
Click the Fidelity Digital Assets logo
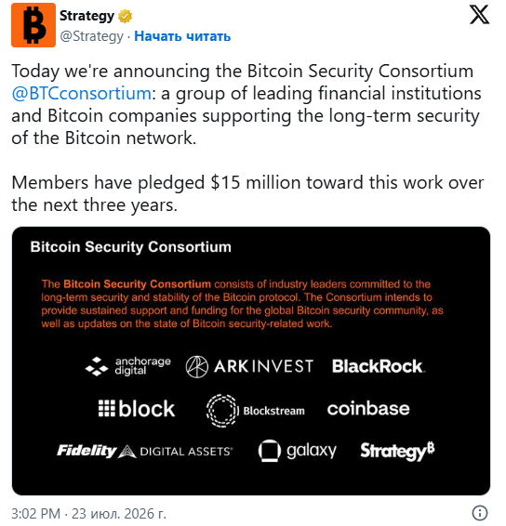tap(144, 451)
